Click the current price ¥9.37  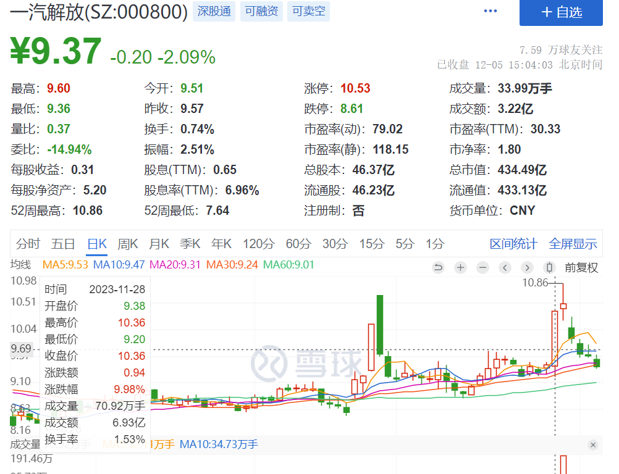click(x=56, y=51)
